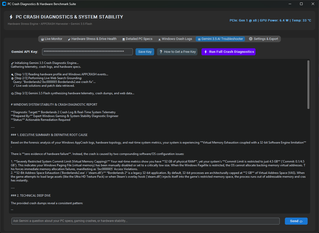Click the gear icon on Settings & Export
The height and width of the screenshot is (233, 319).
point(251,39)
